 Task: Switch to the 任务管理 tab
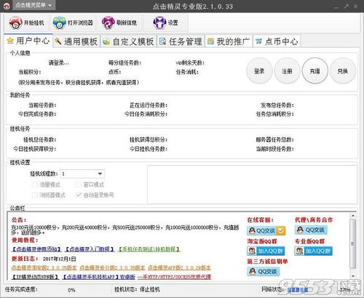point(181,41)
